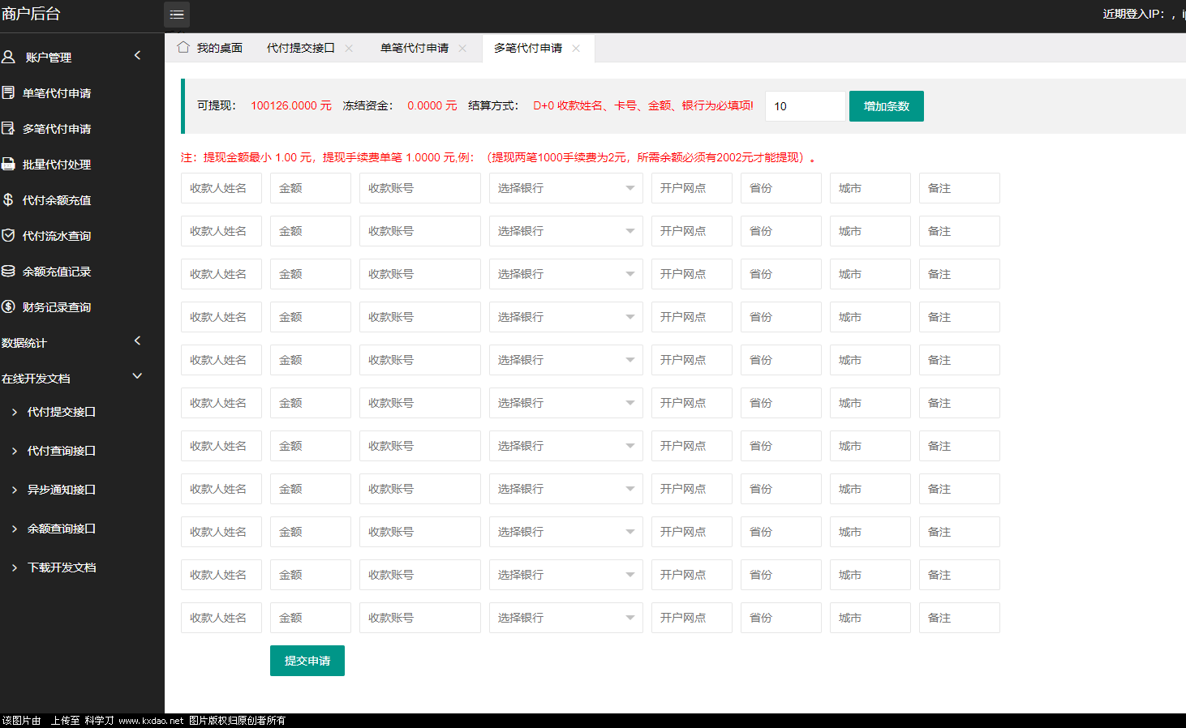Click the seventh row 省份 field
The width and height of the screenshot is (1186, 728).
click(x=781, y=446)
